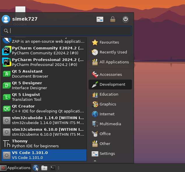This screenshot has width=185, height=172.
Task: Click 'Python IDE for beginners' text
Action: point(35,146)
